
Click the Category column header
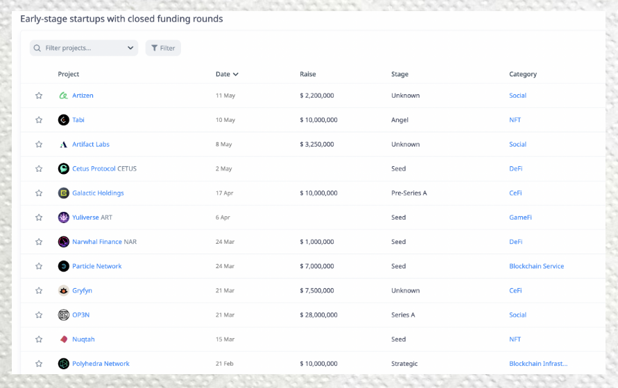click(x=522, y=74)
